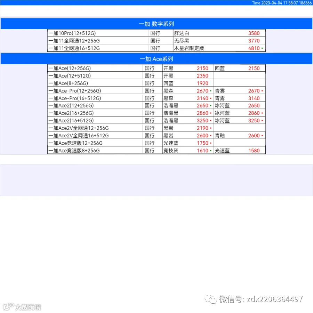
Task: Click the 一加 Ace系列 section header
Action: (x=156, y=59)
